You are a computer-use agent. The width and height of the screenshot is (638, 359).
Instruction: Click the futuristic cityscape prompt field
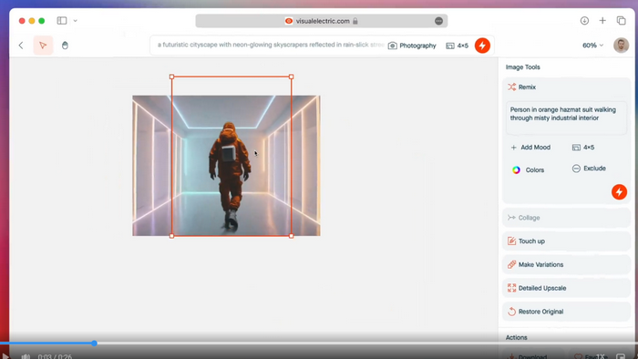(x=270, y=45)
